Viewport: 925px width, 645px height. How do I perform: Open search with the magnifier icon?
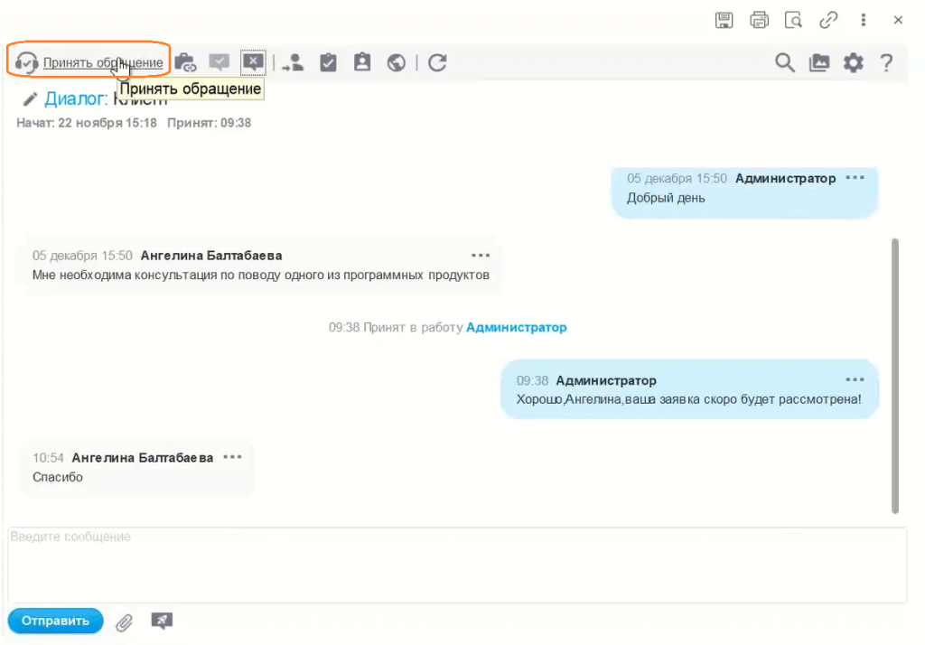[x=785, y=62]
